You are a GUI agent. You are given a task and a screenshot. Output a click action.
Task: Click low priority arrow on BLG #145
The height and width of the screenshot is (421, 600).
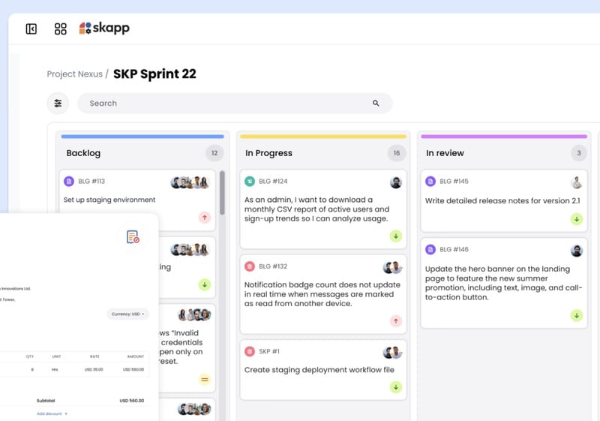[576, 219]
